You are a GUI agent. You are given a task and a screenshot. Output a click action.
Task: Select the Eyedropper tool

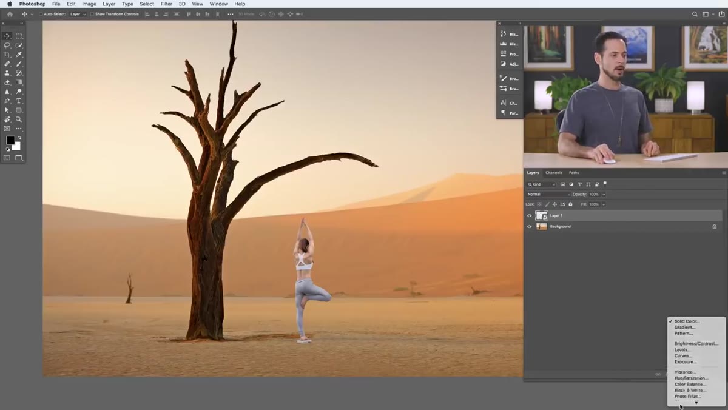(x=19, y=55)
